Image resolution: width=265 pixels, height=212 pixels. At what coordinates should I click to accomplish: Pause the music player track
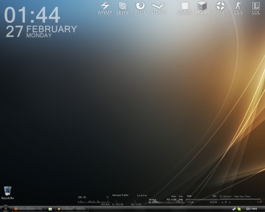point(226,202)
